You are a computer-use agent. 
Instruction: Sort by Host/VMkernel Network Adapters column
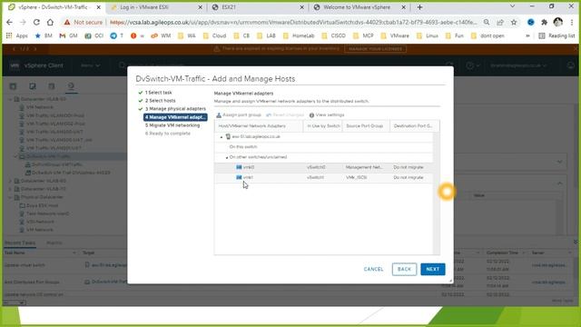(258, 126)
